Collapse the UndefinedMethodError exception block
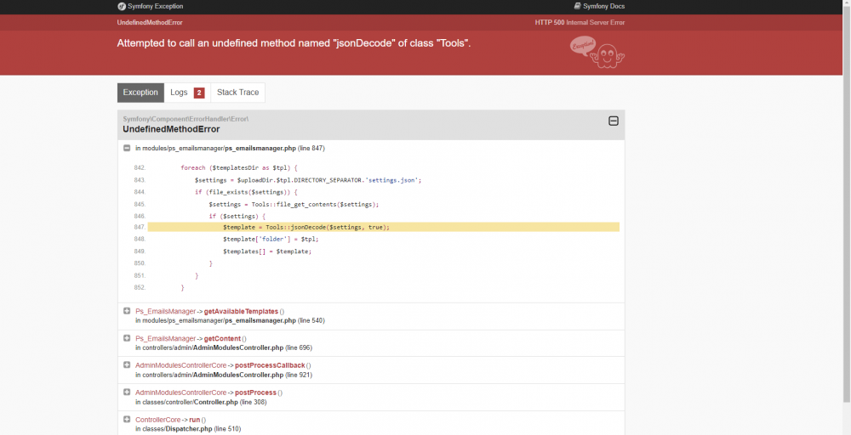The image size is (851, 435). 614,121
